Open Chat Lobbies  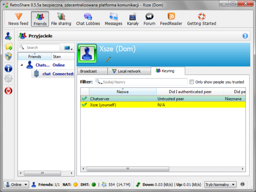[88, 19]
